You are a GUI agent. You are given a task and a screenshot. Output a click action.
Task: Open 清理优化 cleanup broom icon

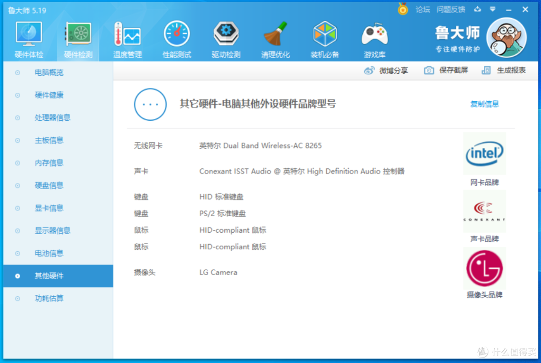(x=276, y=40)
